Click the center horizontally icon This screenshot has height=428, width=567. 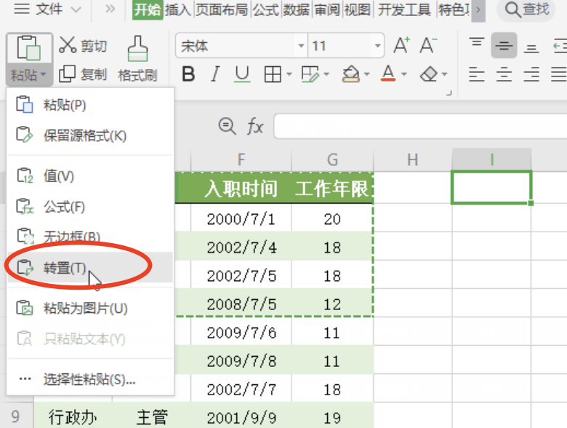tap(504, 74)
